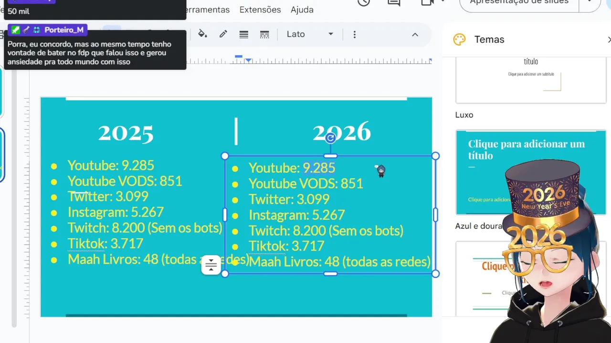Click right column 'Instagram: 5.267' line
This screenshot has height=343, width=611.
click(296, 215)
